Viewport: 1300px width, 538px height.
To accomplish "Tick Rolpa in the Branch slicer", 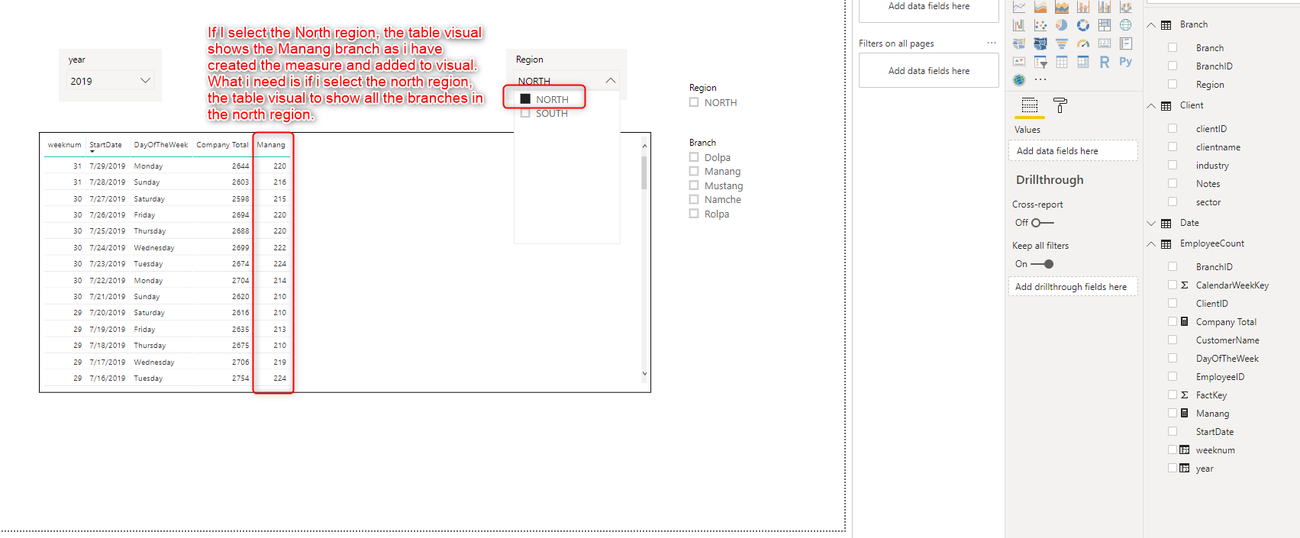I will point(694,214).
